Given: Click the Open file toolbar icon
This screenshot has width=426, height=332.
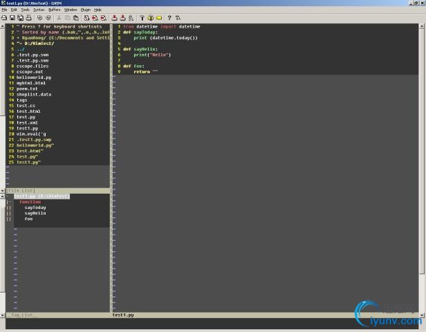Looking at the screenshot, I should coord(4,17).
